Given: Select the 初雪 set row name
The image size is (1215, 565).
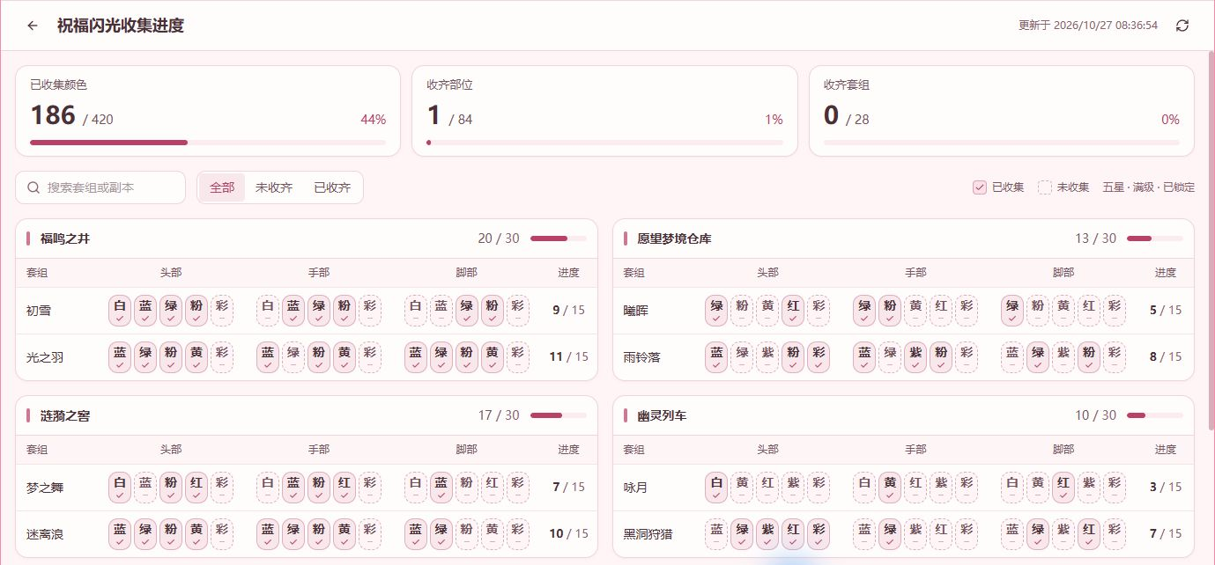Looking at the screenshot, I should point(39,311).
